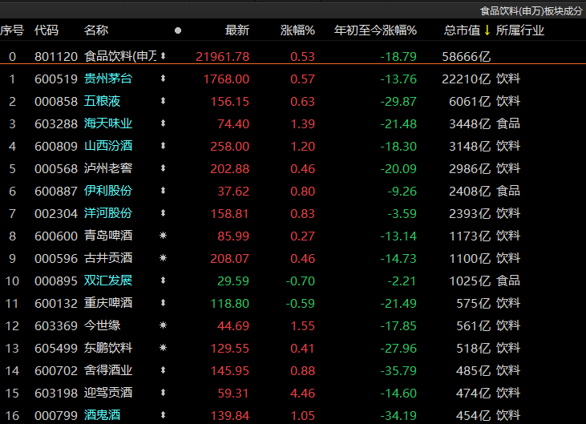Open stock 酒鬼酒
586x424 pixels.
[102, 414]
